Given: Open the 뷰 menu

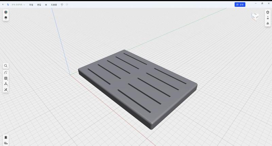Looking at the screenshot, I should [x=46, y=5].
